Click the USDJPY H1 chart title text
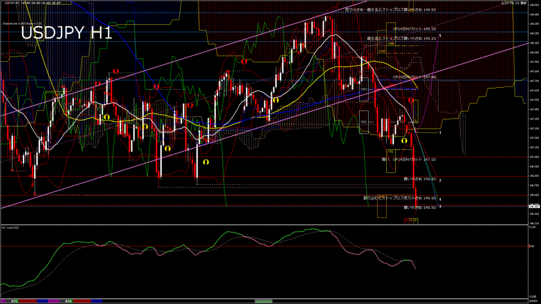 (66, 33)
